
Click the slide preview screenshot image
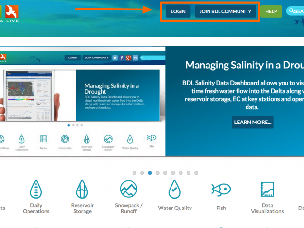click(83, 101)
